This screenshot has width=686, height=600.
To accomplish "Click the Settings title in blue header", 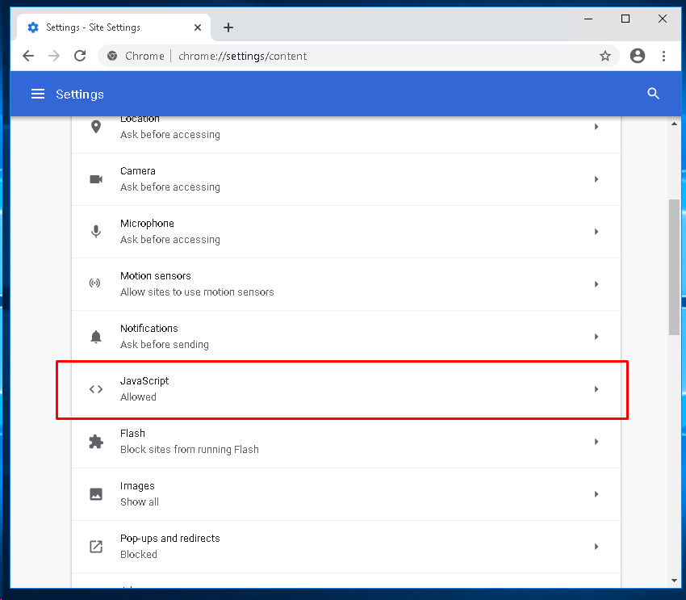I will [x=80, y=94].
